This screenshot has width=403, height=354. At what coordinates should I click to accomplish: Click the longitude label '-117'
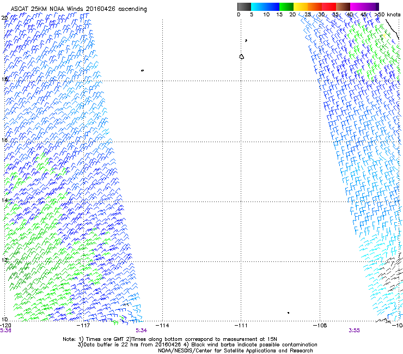pyautogui.click(x=83, y=326)
